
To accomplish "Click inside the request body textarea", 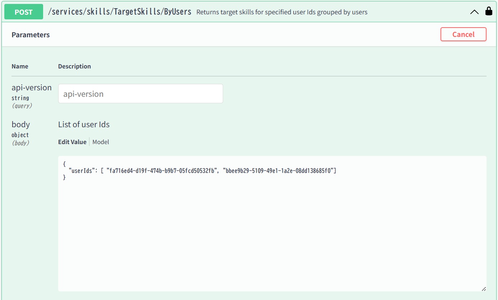I will point(272,223).
